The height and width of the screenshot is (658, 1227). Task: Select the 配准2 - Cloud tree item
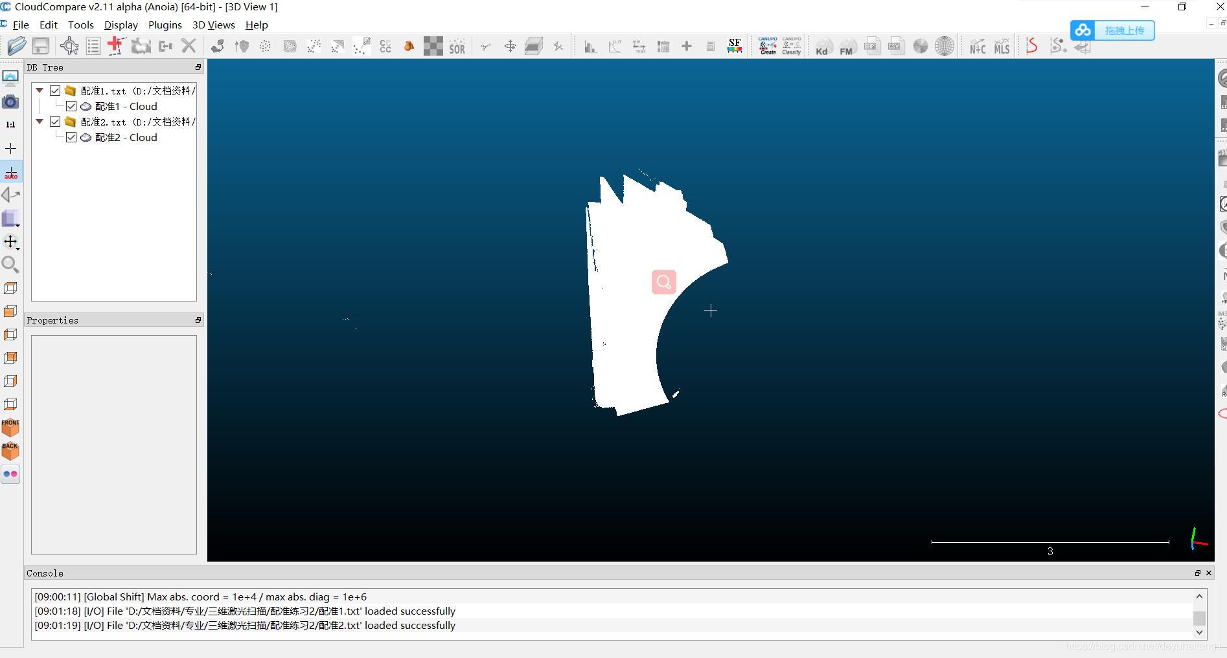tap(126, 137)
